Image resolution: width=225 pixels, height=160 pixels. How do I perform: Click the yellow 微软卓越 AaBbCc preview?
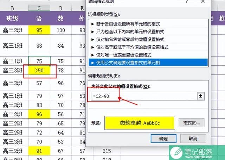tap(140, 123)
